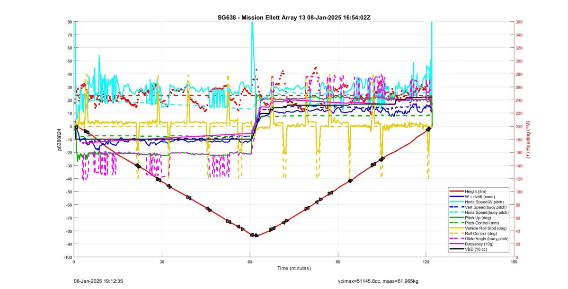Click the lowest marker on the red Height curve
The image size is (568, 289).
point(256,235)
